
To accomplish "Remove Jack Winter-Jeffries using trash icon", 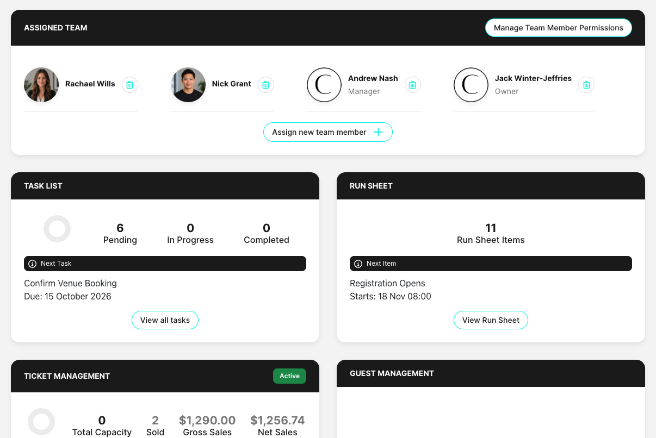I will (586, 85).
